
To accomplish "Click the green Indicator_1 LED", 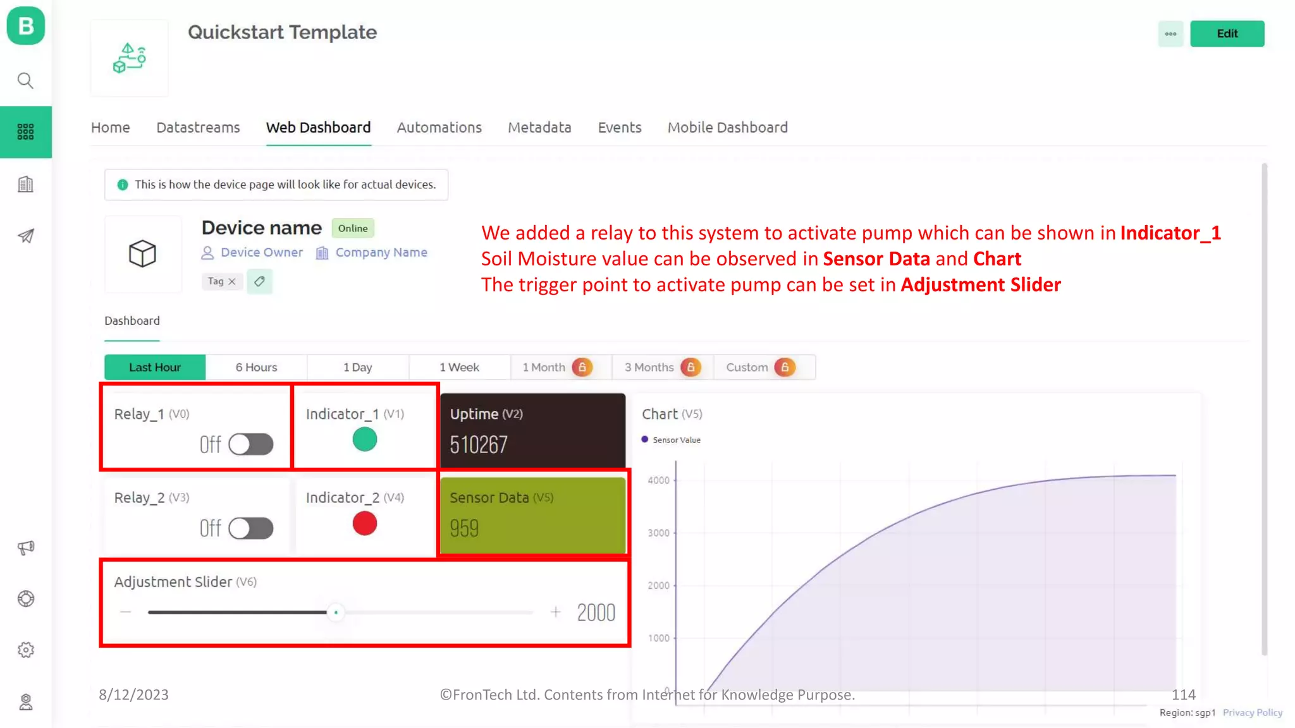I will pos(365,439).
